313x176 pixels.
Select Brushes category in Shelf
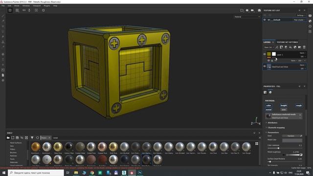(x=13, y=153)
